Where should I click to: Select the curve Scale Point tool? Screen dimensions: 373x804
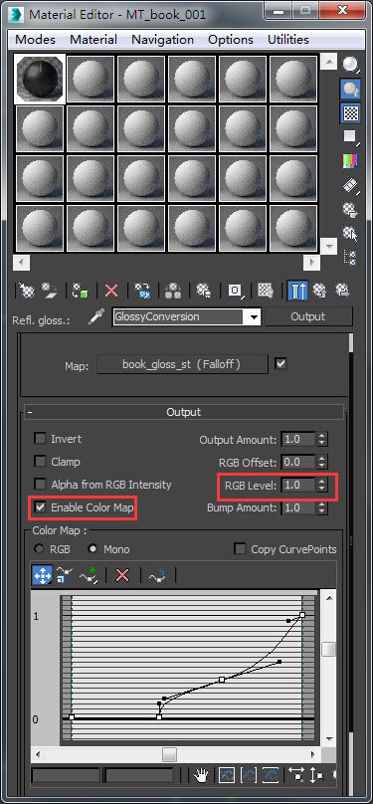pos(64,575)
